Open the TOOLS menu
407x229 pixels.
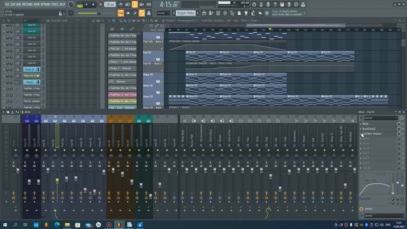coord(55,4)
